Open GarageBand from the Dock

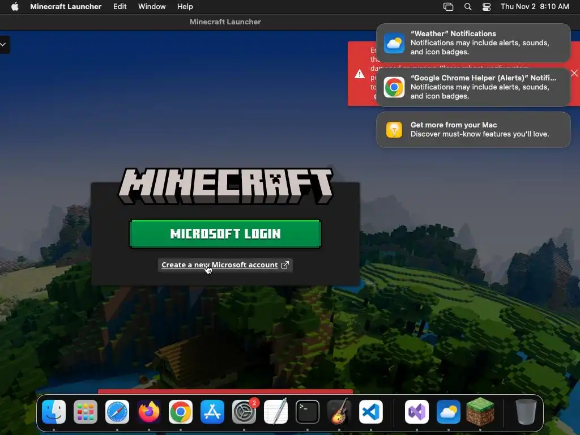(339, 412)
